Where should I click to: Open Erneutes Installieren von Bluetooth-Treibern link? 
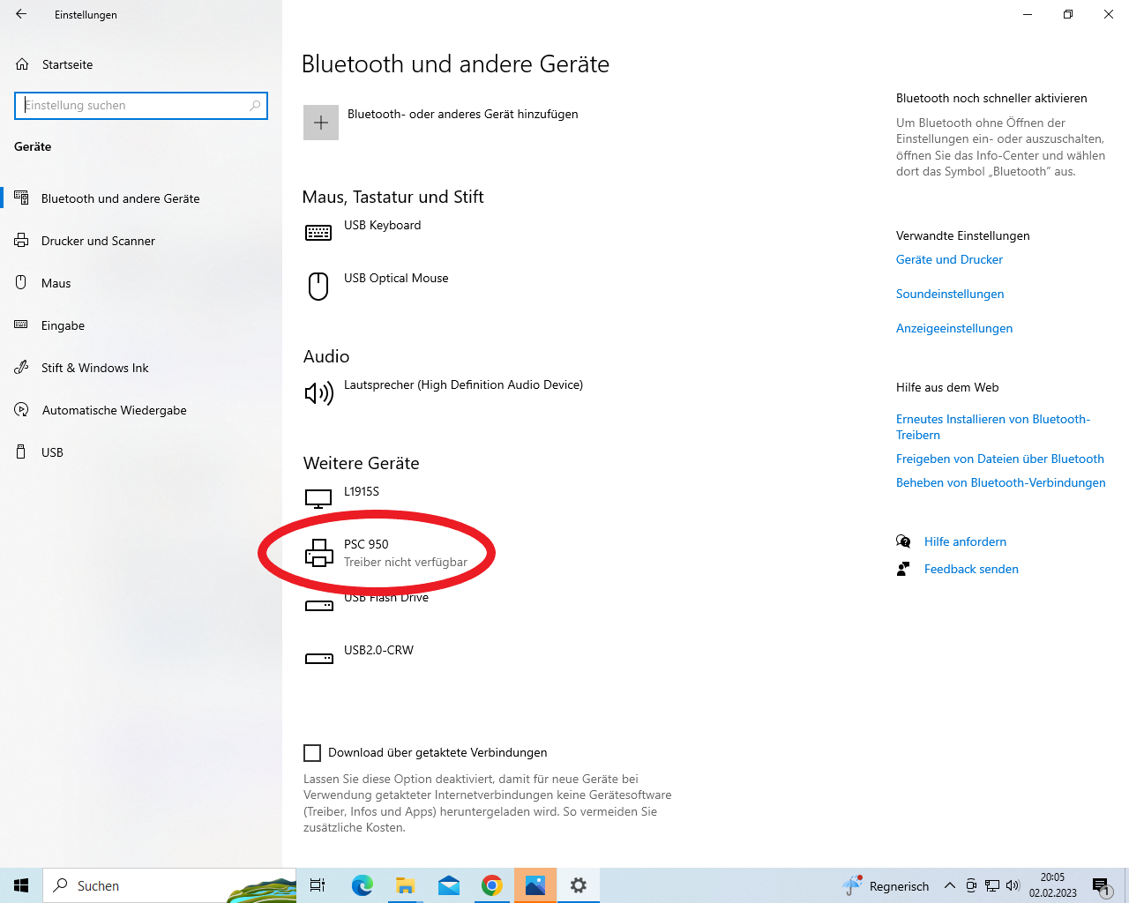(993, 427)
